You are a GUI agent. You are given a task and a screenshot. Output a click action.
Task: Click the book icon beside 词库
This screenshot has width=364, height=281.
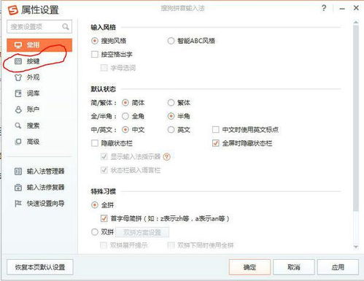18,93
